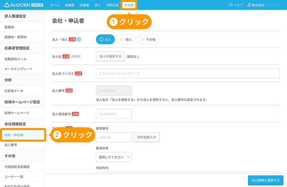Select the 個人 radio option
The height and width of the screenshot is (187, 287).
click(x=126, y=40)
